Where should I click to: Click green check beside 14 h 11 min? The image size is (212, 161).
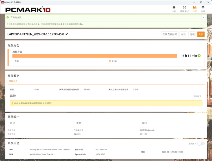(199, 56)
